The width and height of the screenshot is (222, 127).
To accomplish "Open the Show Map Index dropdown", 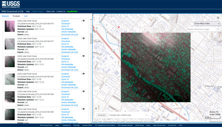I will 207,23.
